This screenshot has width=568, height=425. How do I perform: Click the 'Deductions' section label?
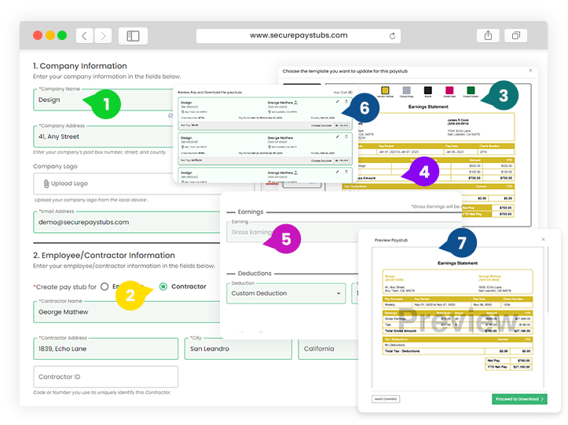[255, 274]
